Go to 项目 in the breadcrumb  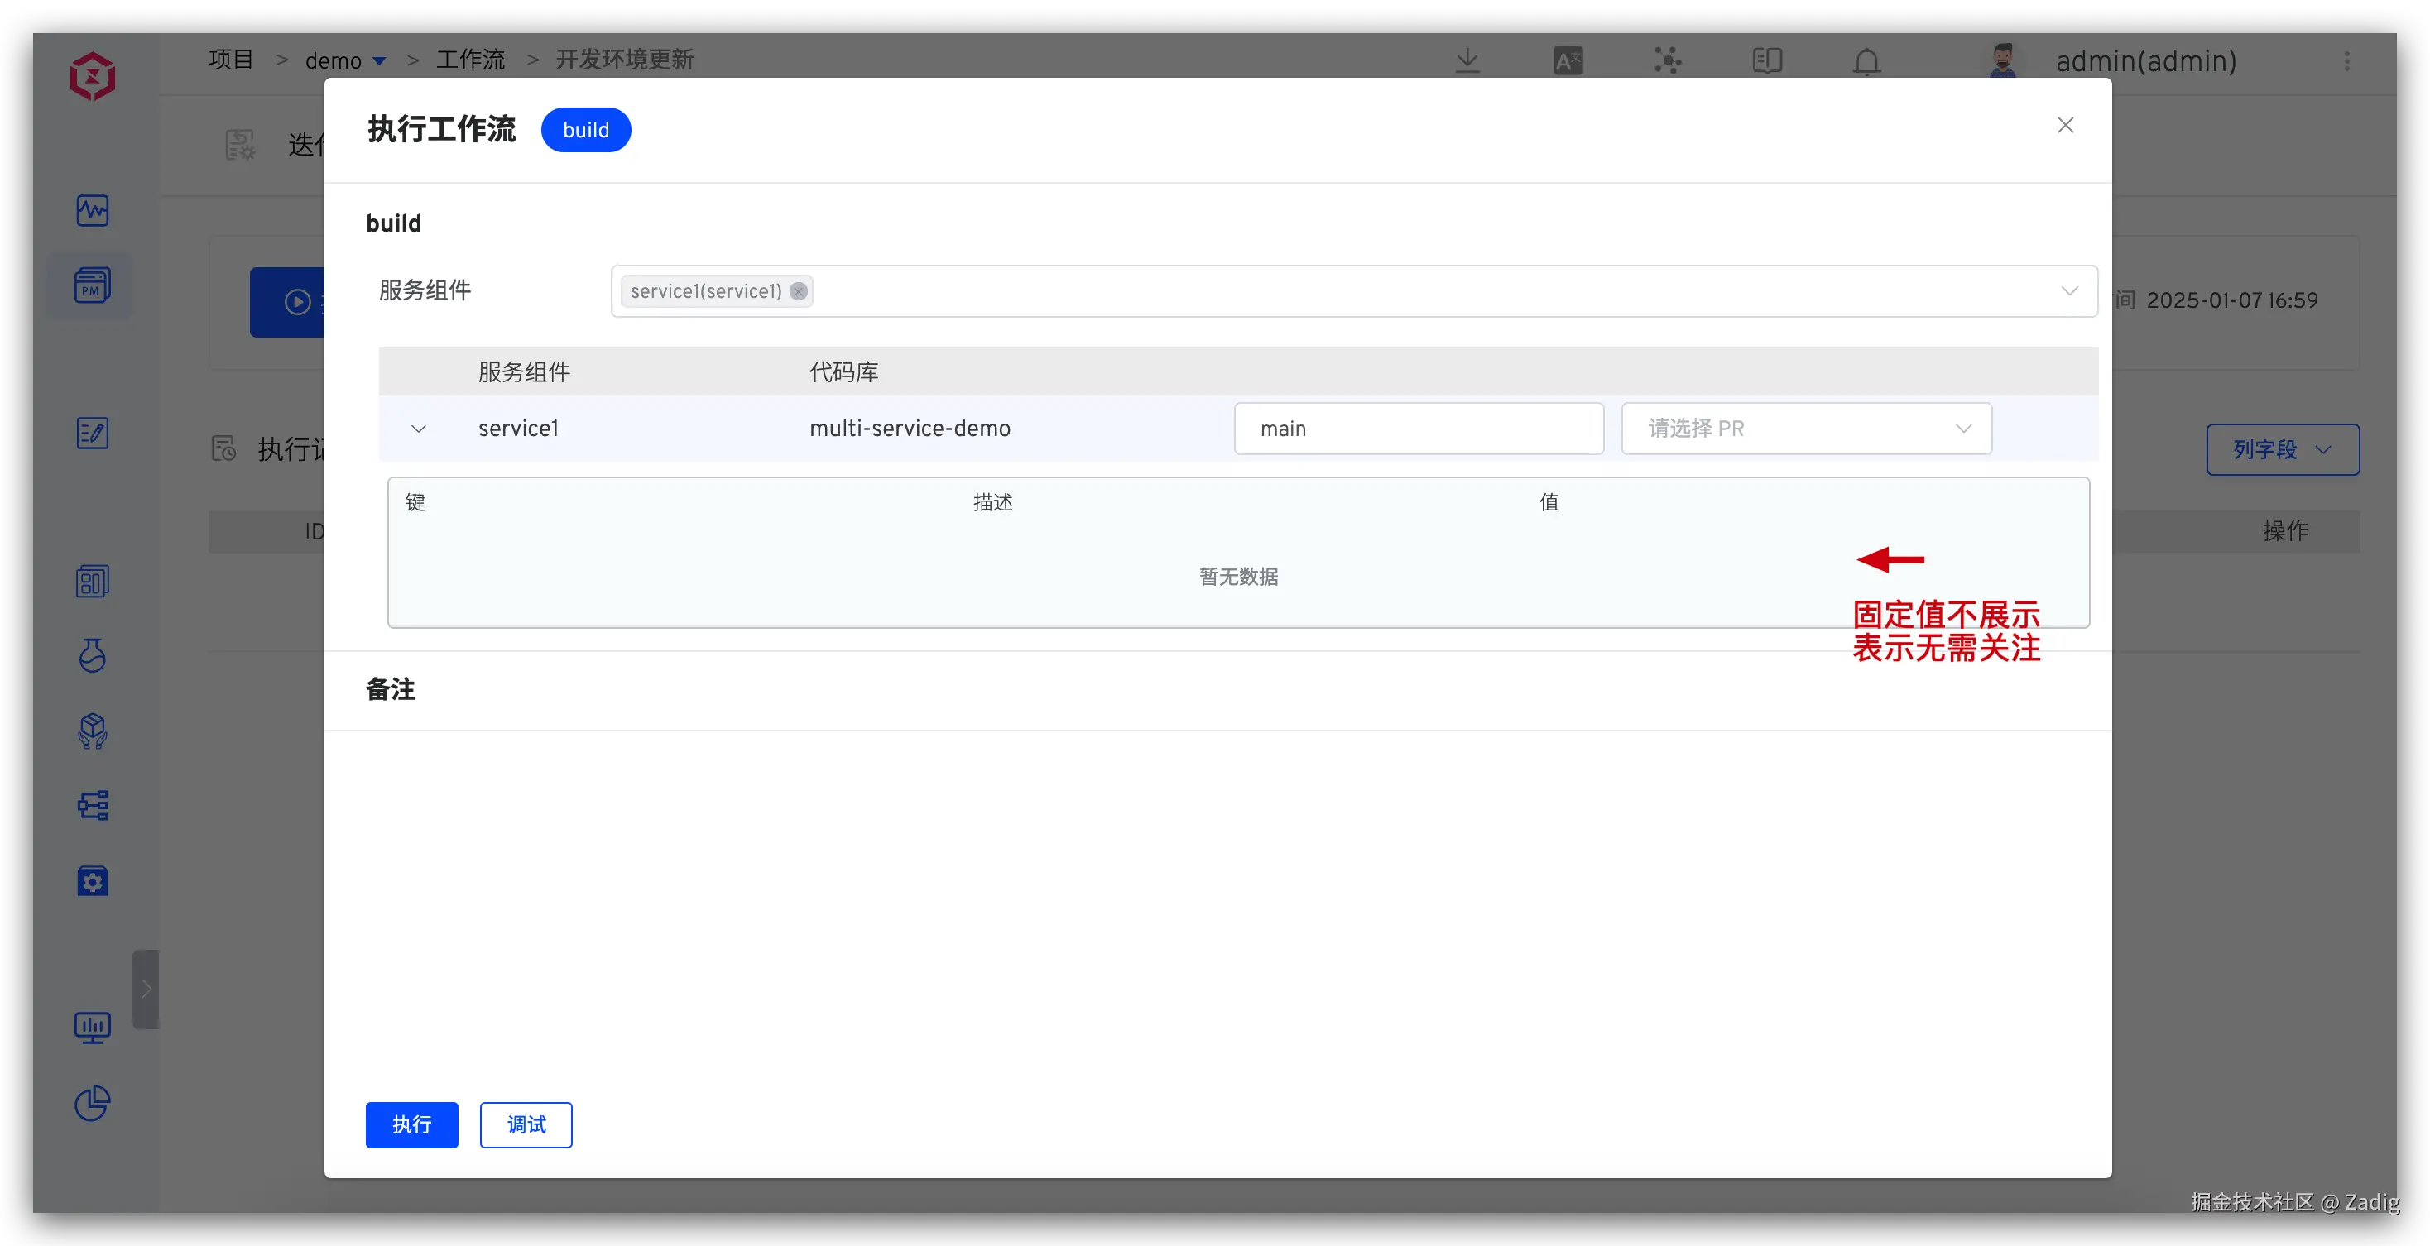[231, 60]
